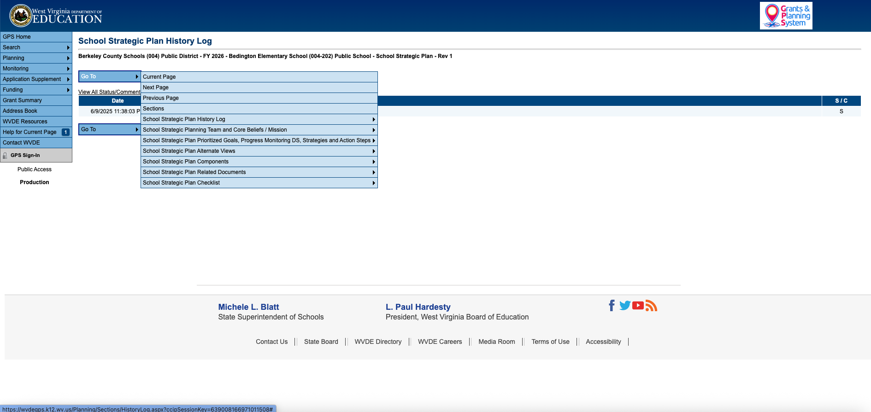Viewport: 871px width, 412px height.
Task: Expand School Strategic Plan Related Documents submenu
Action: pos(259,172)
